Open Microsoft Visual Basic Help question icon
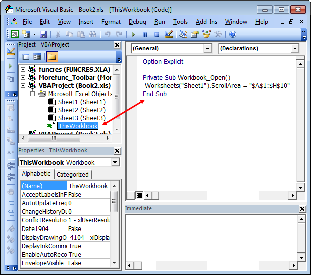The height and width of the screenshot is (275, 311). (x=233, y=34)
